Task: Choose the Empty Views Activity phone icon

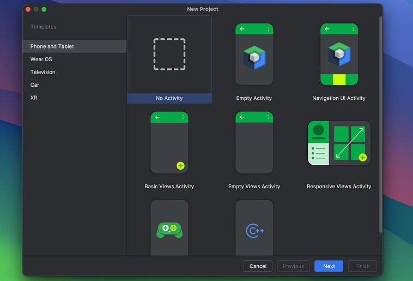Action: pos(254,142)
